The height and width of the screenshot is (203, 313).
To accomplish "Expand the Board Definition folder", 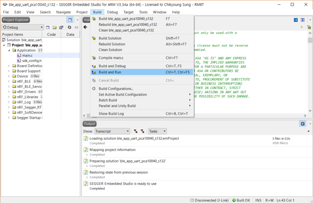I will point(9,66).
